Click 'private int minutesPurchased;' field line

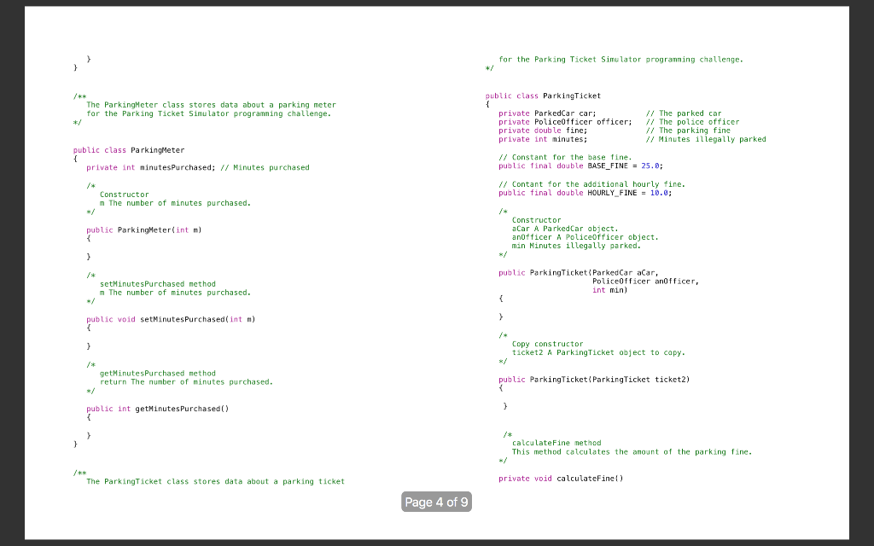[x=150, y=167]
